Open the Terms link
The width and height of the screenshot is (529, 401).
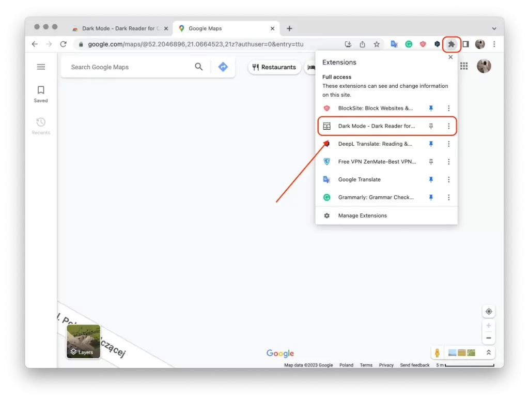tap(366, 365)
